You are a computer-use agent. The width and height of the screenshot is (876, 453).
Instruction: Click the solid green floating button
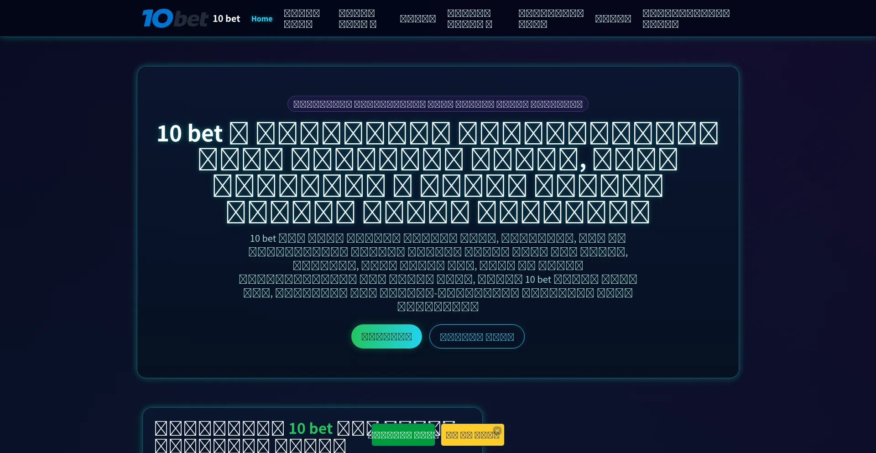click(403, 435)
